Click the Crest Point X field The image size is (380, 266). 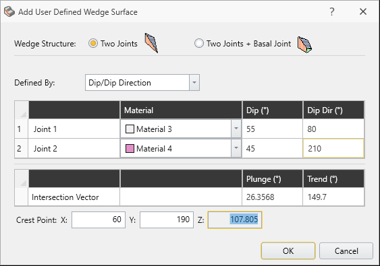coord(99,220)
